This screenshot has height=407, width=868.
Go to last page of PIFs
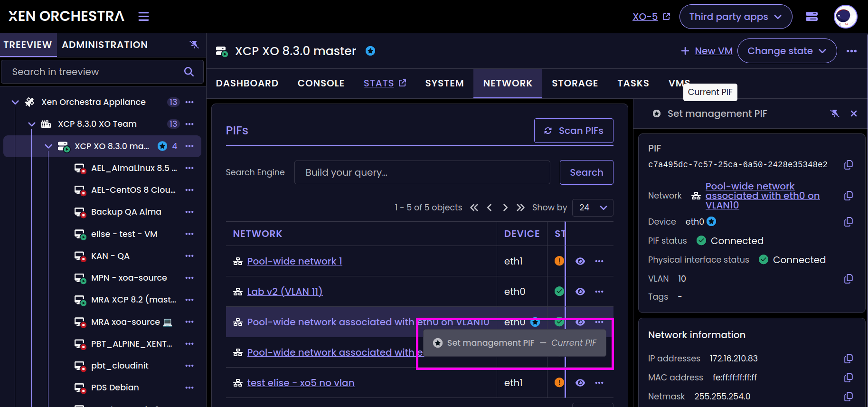coord(521,208)
